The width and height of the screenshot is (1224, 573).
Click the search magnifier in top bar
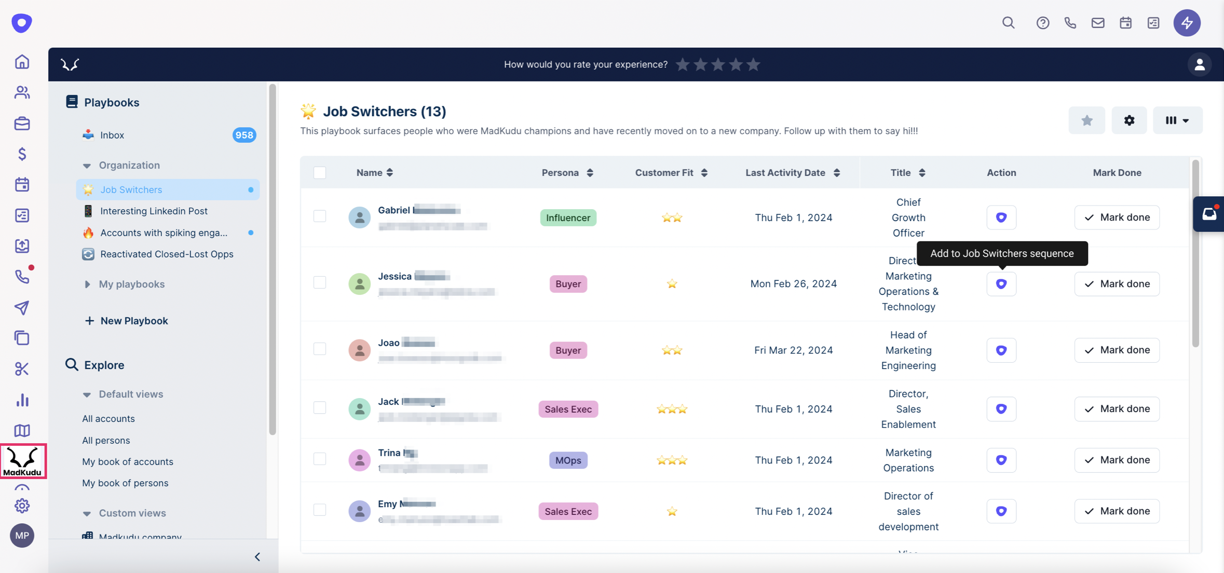tap(1008, 23)
